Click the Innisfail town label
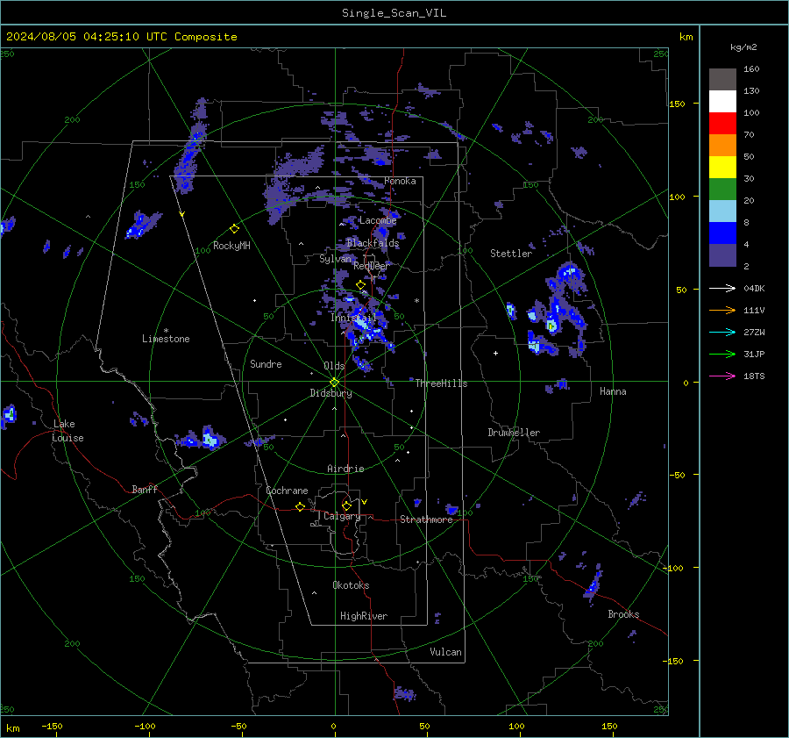Screen dimensions: 789x738 coord(353,318)
